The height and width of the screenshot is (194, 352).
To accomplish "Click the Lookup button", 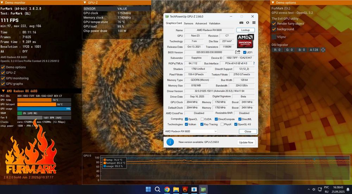I will (x=245, y=30).
